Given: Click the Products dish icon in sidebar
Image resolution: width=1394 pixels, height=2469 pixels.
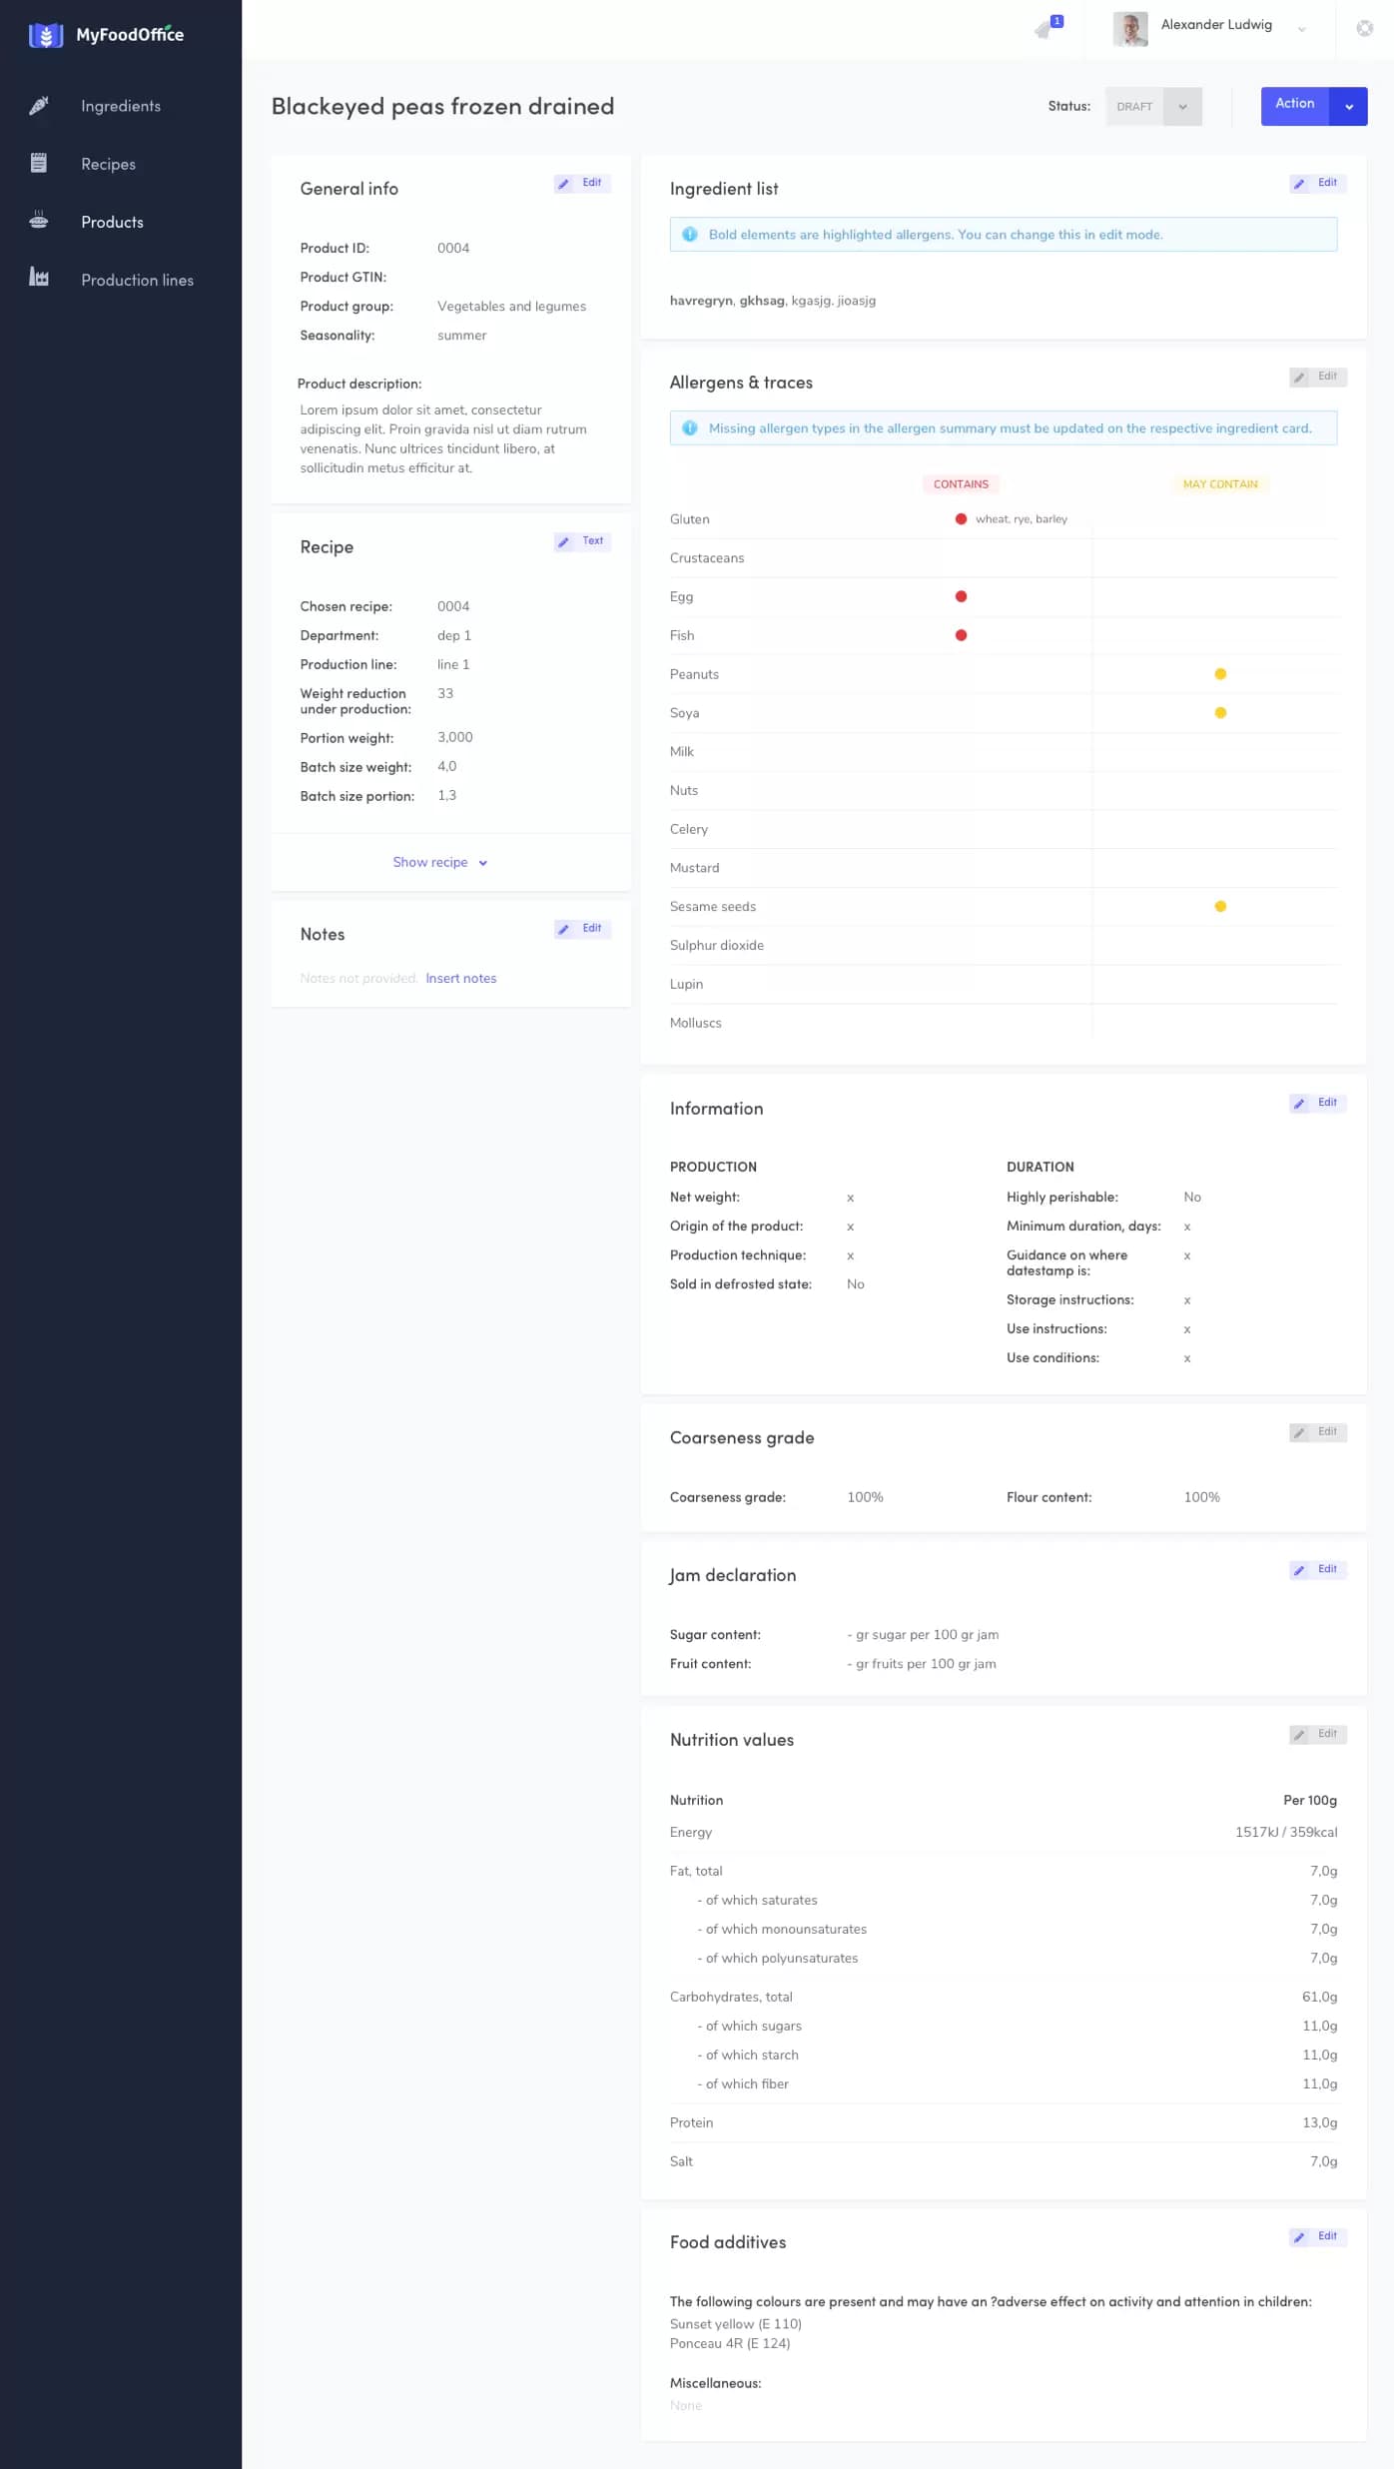Looking at the screenshot, I should (39, 221).
